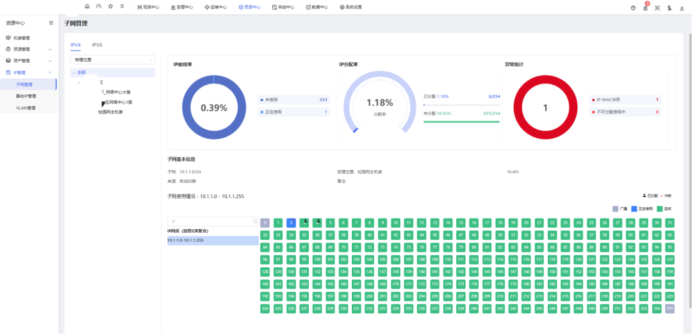This screenshot has height=334, width=692.
Task: Collapse sidebar using the 资源中心 fold icon
Action: 51,23
